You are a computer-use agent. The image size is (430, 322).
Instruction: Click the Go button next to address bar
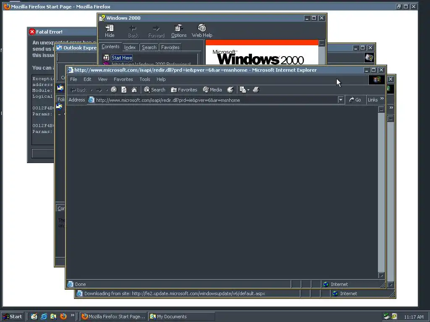[x=355, y=100]
